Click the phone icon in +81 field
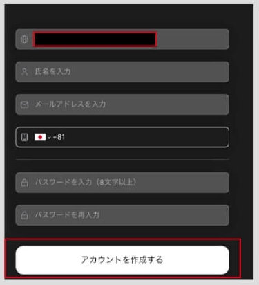 click(24, 137)
